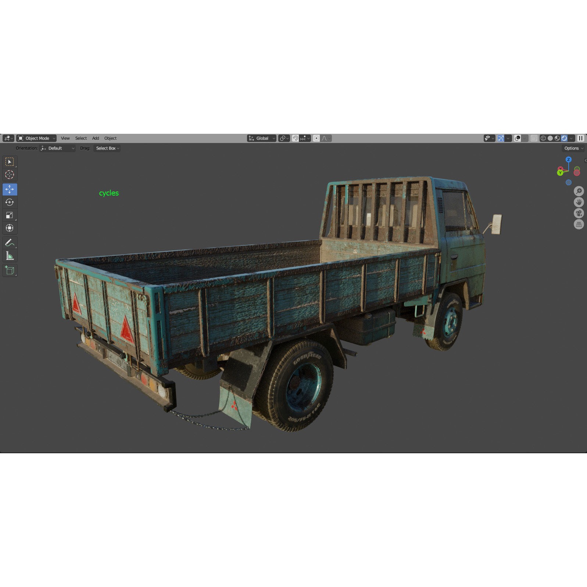Toggle the viewport gizmos display

click(x=501, y=138)
